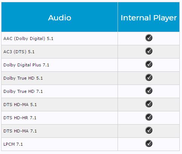The image size is (182, 154).
Task: Click the AAC (Dolby Digital) 5.1 label
Action: (x=28, y=38)
